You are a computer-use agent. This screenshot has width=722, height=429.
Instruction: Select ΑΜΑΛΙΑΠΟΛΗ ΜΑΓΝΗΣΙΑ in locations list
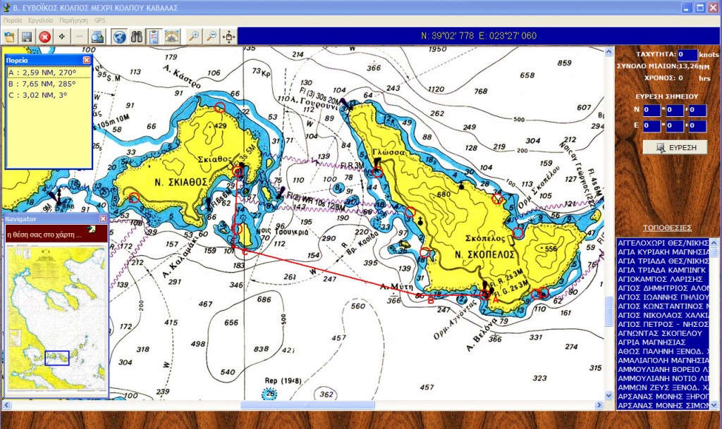click(663, 361)
